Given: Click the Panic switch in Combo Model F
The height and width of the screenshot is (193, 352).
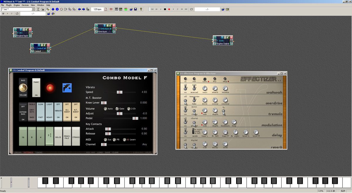Looking at the screenshot, I should point(36,88).
